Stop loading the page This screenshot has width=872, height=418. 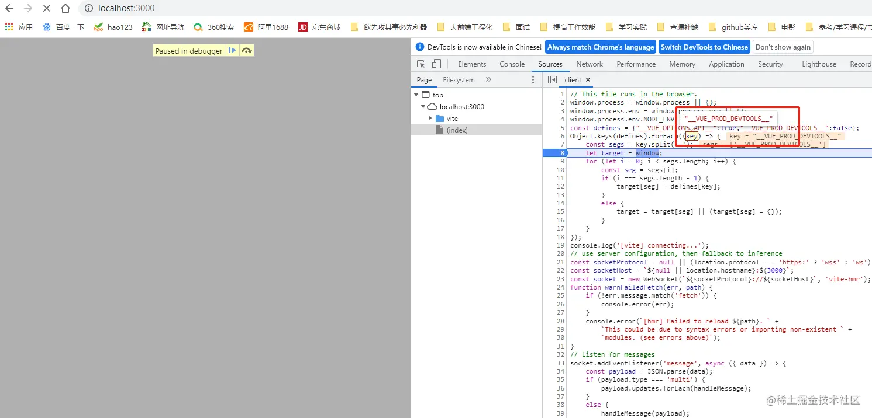47,9
